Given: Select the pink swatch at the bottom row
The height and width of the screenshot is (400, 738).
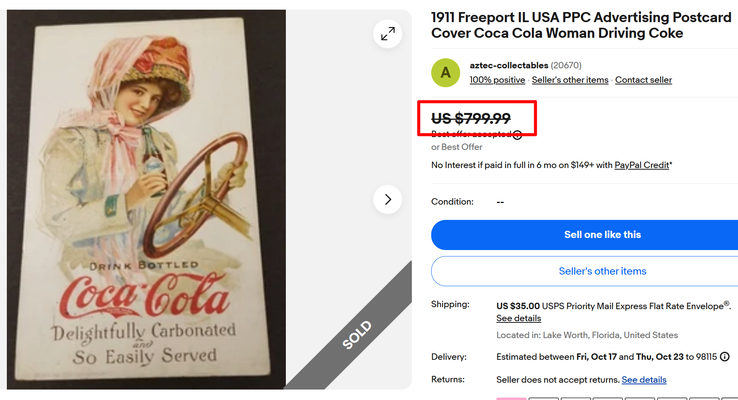Looking at the screenshot, I should 511,398.
